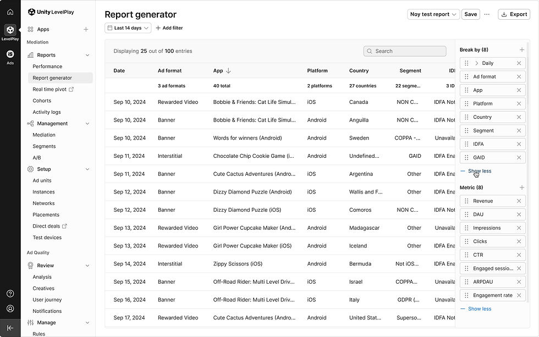Click the Date column header
539x337 pixels.
[x=119, y=71]
